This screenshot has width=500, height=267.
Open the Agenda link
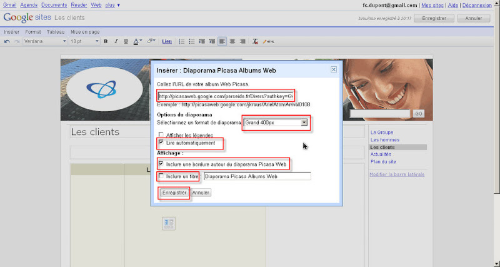tap(29, 5)
